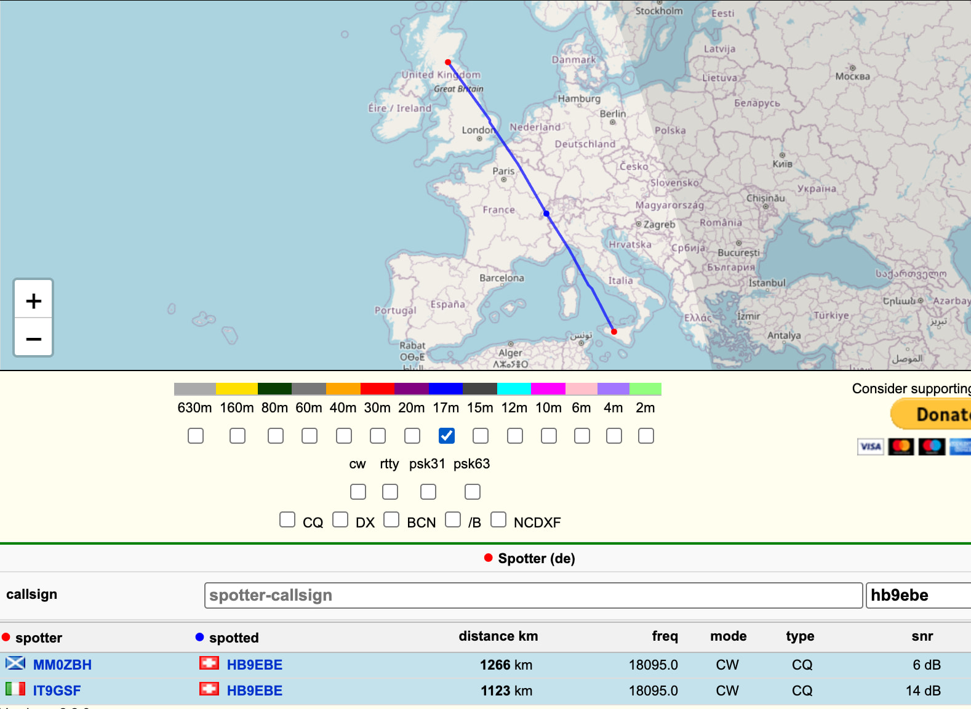Click Swiss flag in the IT9GSF row
The height and width of the screenshot is (709, 971).
coord(209,689)
